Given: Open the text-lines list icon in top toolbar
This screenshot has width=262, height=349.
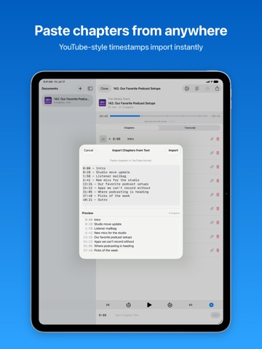Looking at the screenshot, I should (197, 89).
